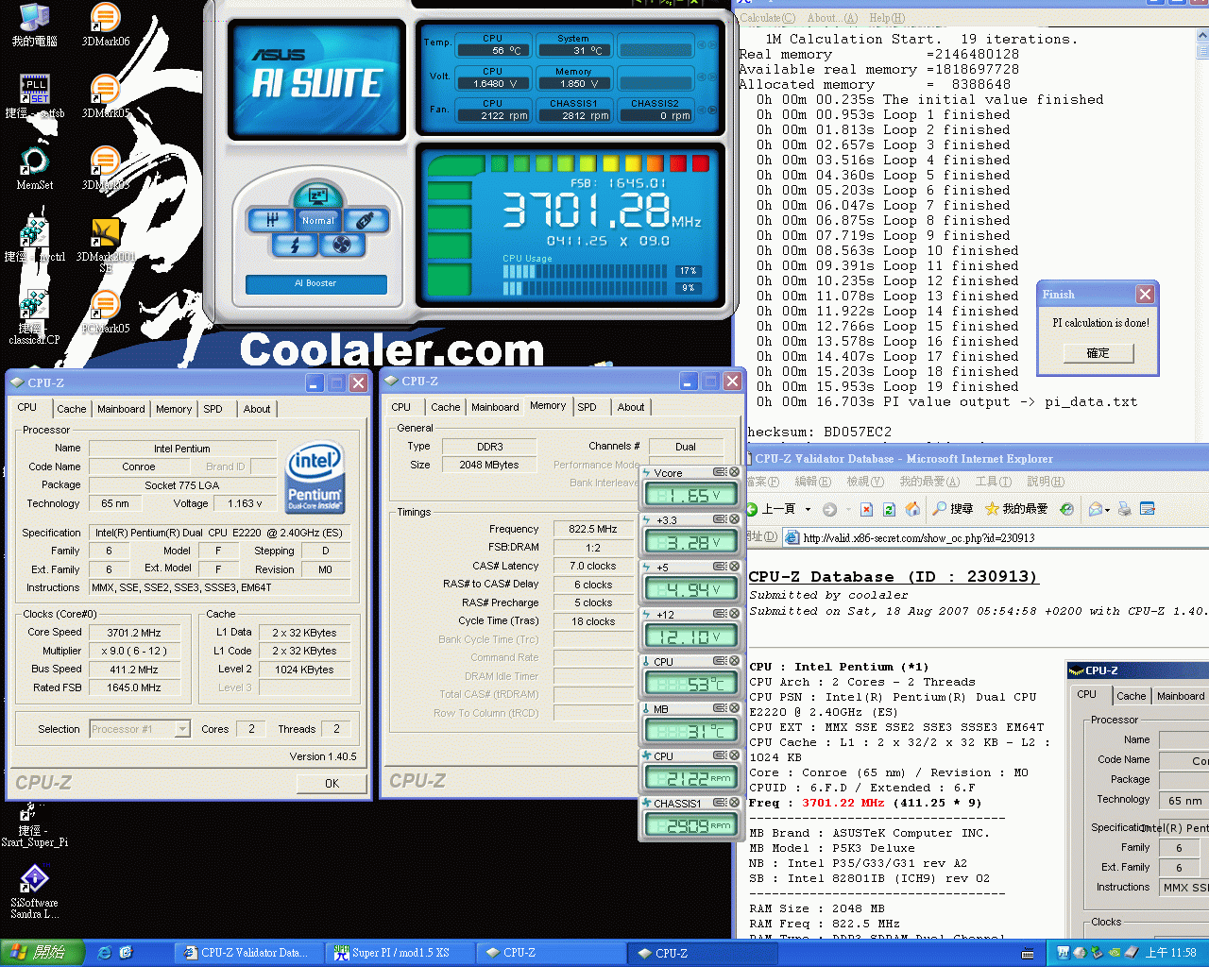Click the Internet Explorer History button
1209x967 pixels.
tap(1067, 509)
